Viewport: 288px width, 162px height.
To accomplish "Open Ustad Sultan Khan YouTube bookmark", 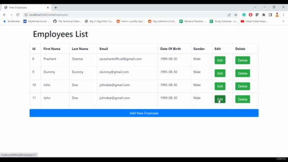I will [x=254, y=21].
